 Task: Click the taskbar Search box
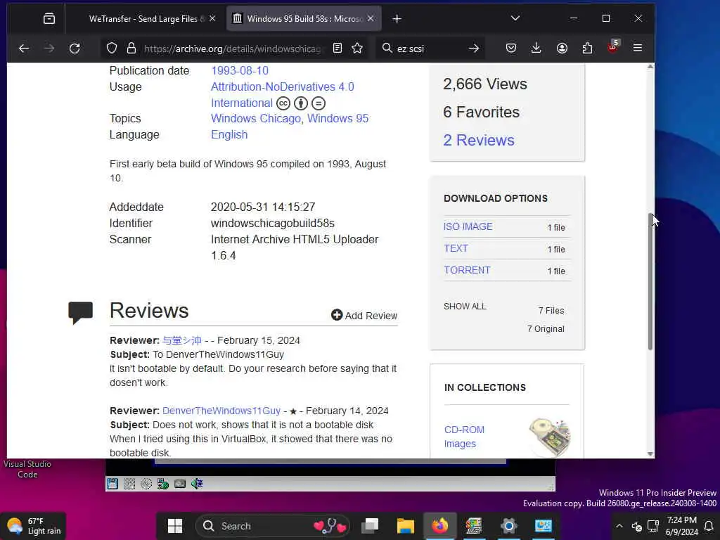click(273, 526)
